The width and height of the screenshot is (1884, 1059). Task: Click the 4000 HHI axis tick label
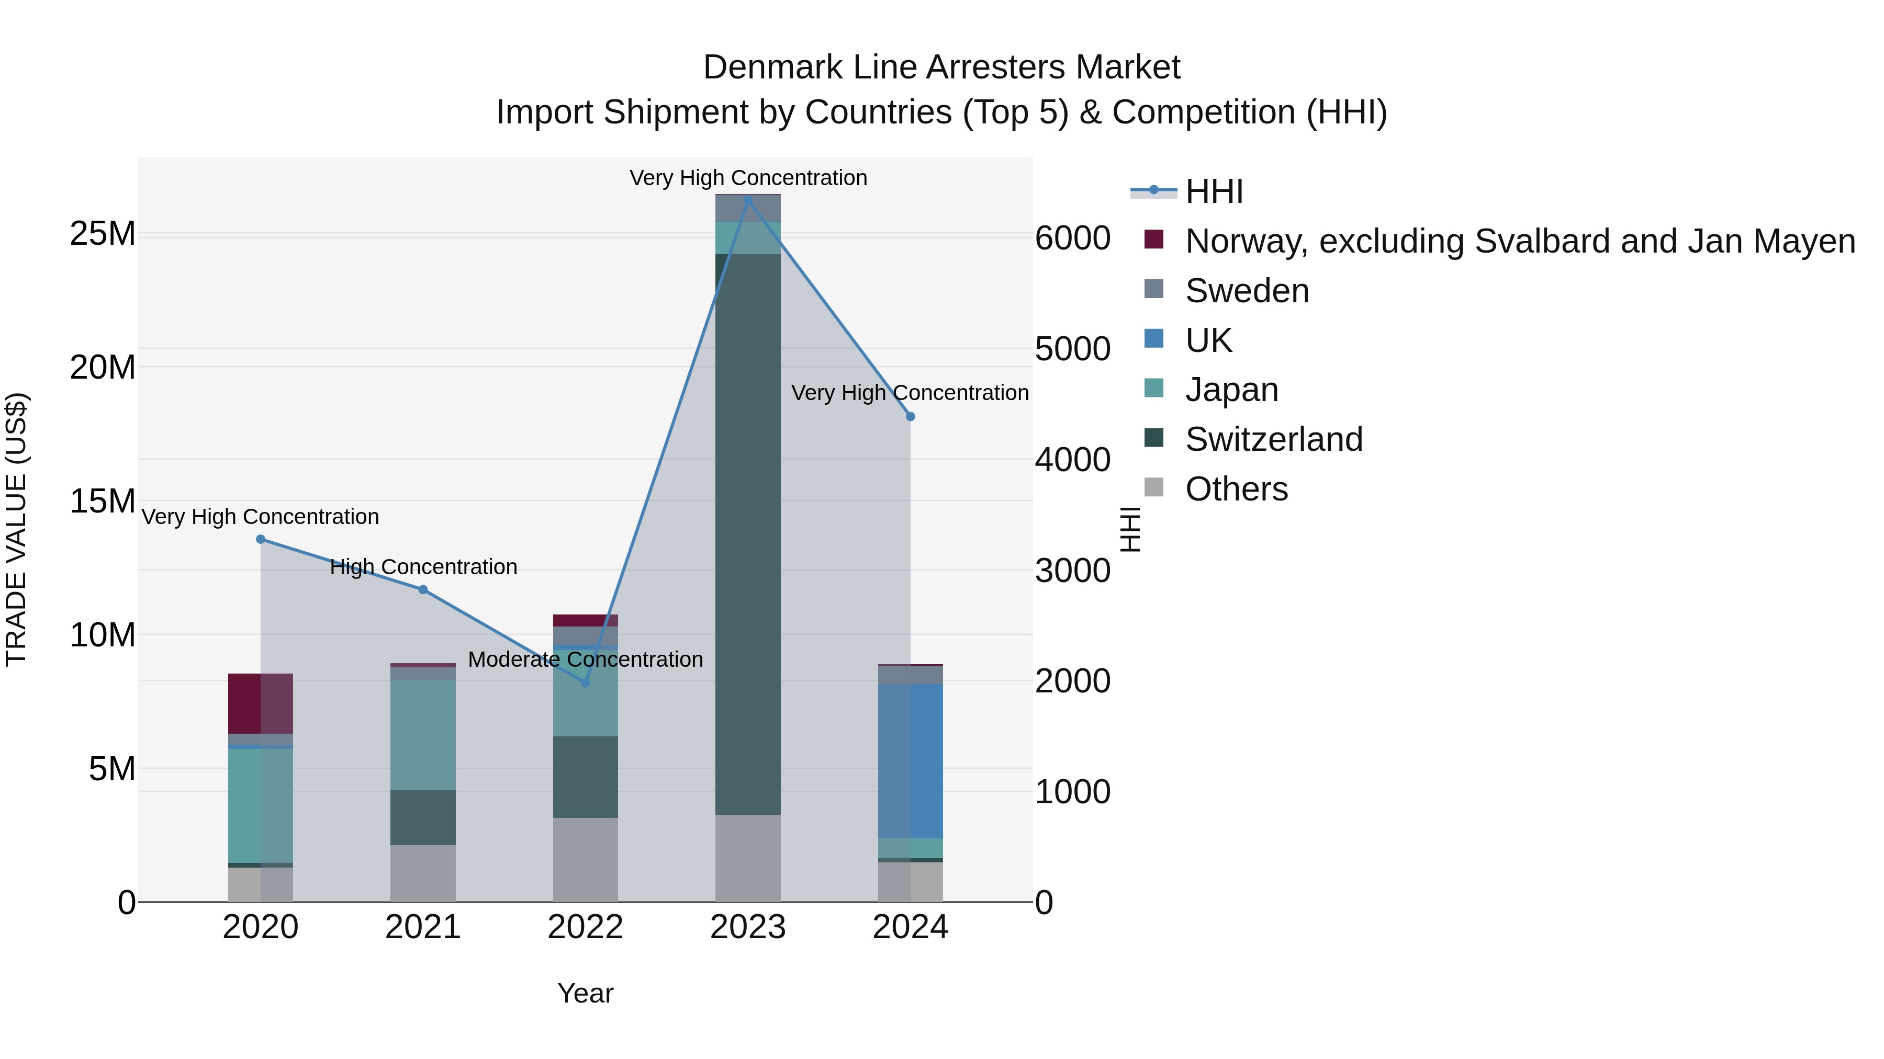pos(1072,460)
